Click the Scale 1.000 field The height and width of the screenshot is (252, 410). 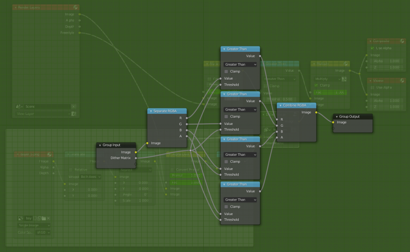(x=135, y=201)
